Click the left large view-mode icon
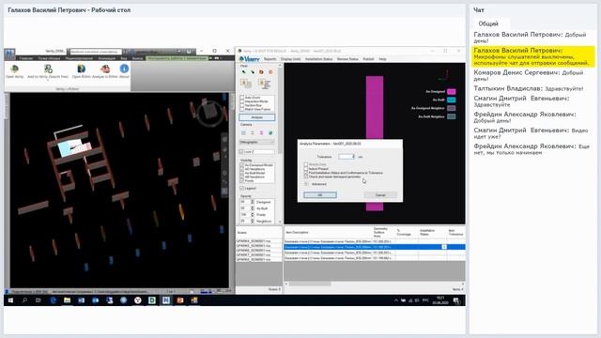 (x=246, y=84)
